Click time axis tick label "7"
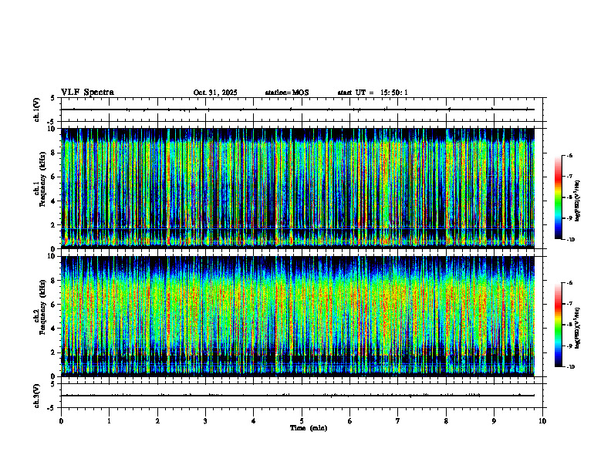The image size is (611, 472). [x=398, y=421]
